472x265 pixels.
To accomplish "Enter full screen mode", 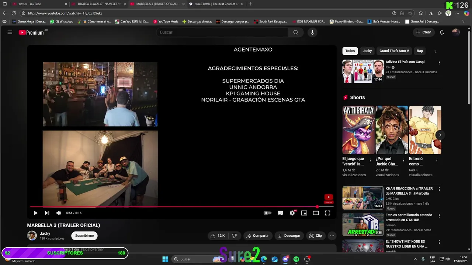I will [x=327, y=213].
